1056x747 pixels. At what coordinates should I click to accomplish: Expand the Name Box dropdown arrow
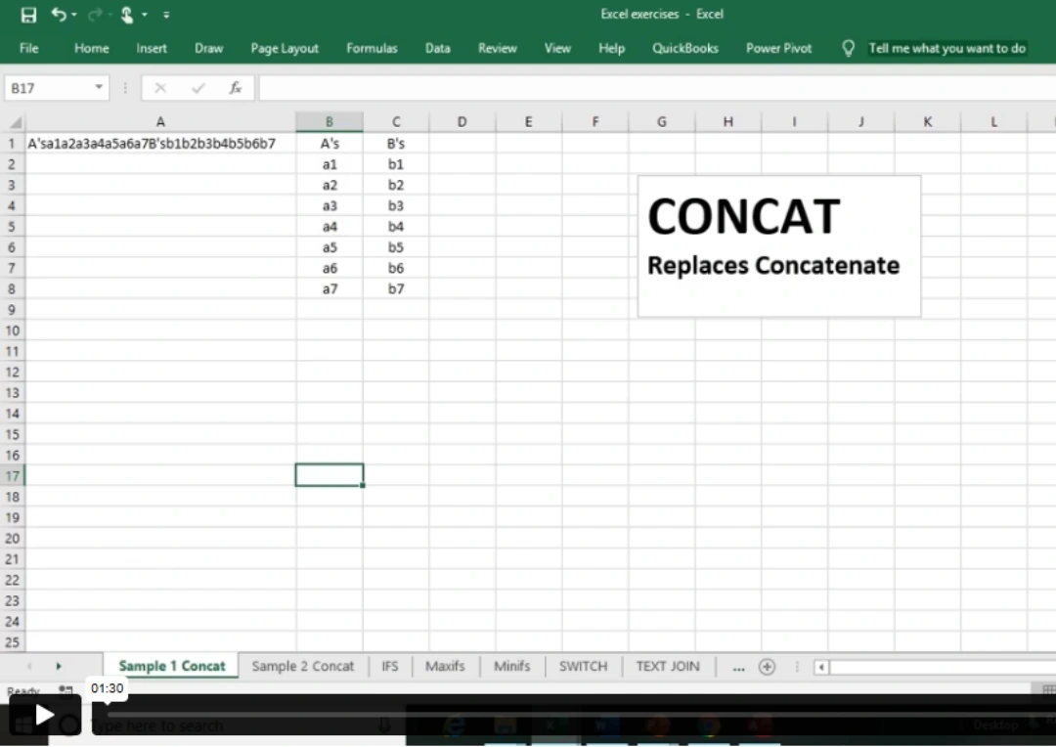point(99,88)
